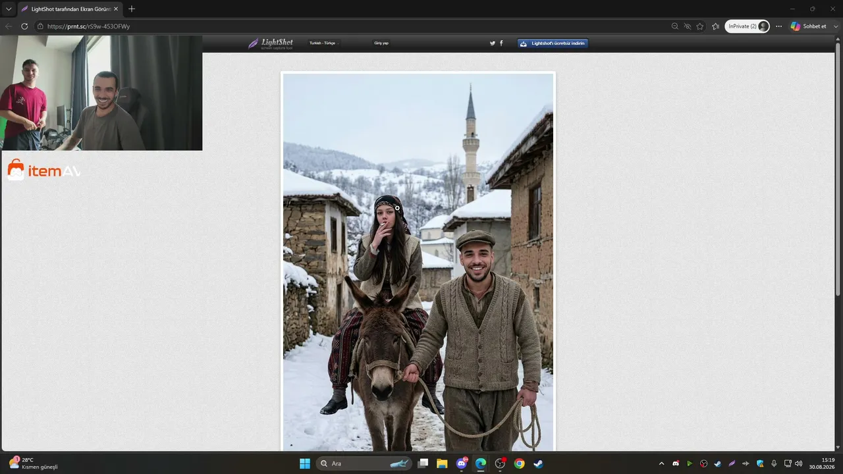Click the Giriş yap login link

pos(381,43)
